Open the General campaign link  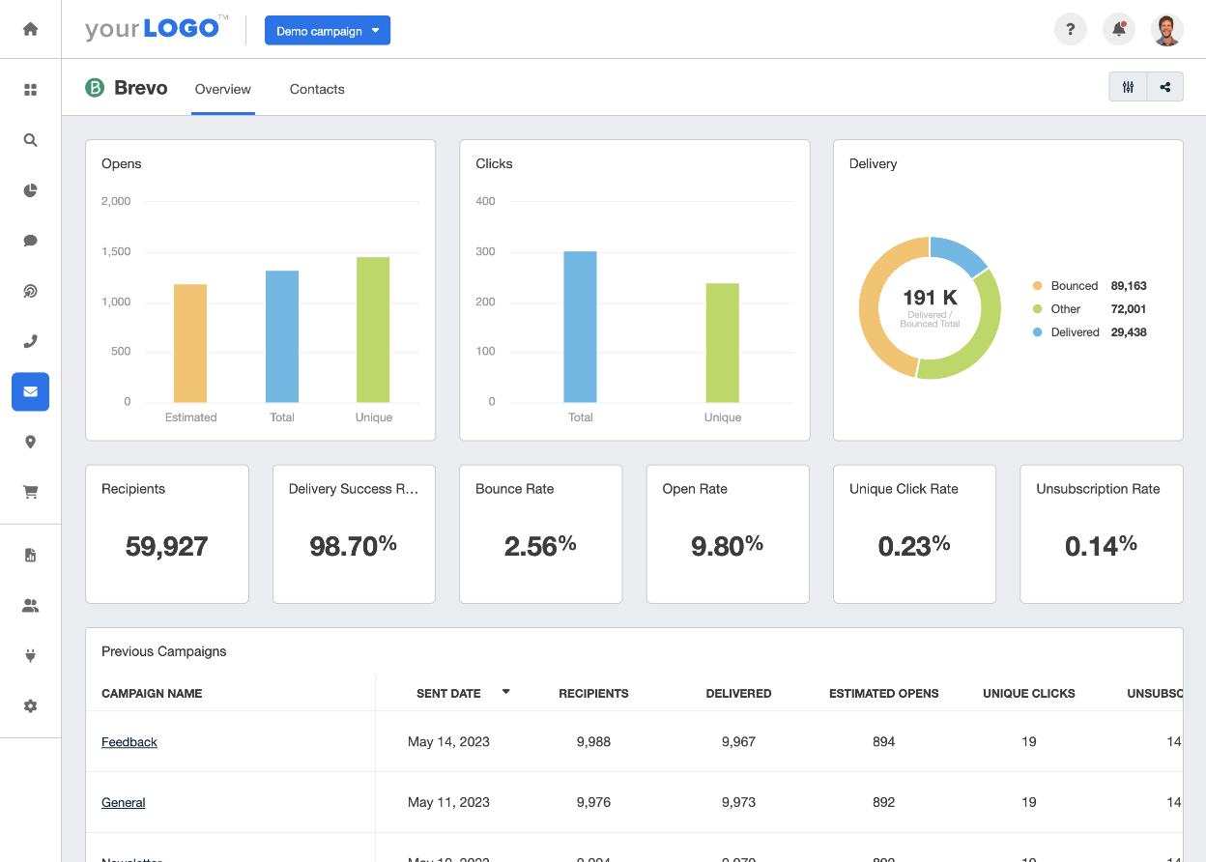[124, 802]
